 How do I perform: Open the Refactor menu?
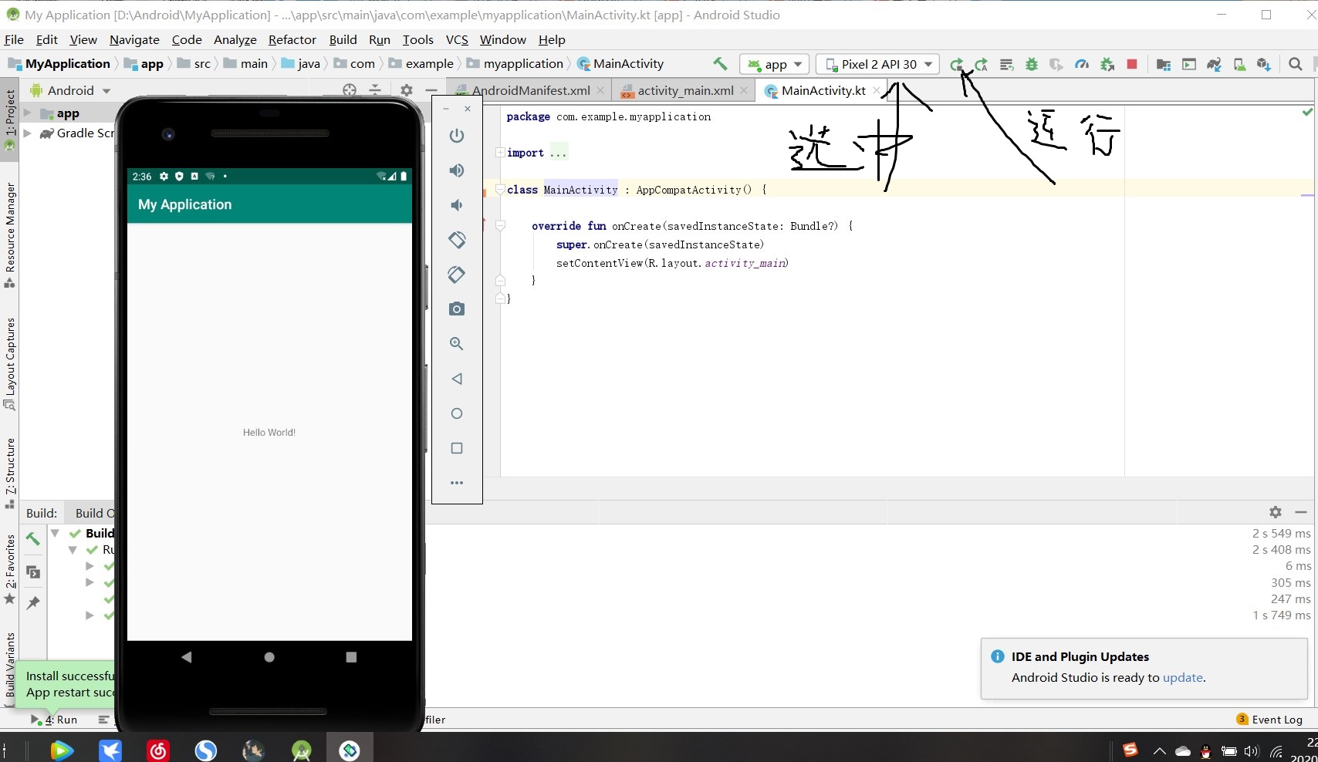coord(292,39)
